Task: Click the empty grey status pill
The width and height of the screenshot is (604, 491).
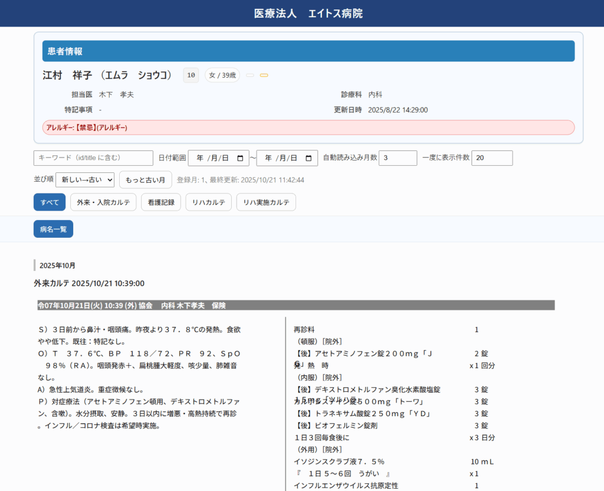Action: tap(250, 76)
